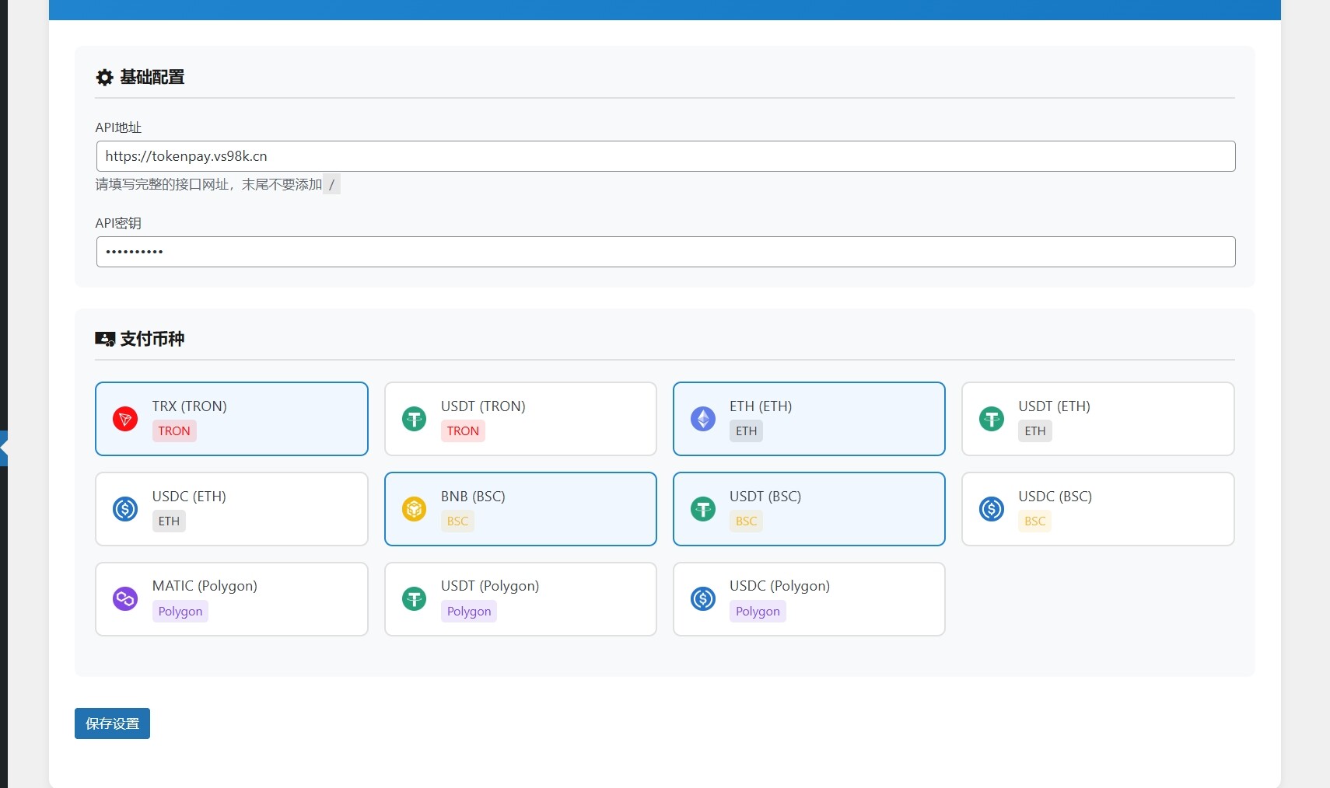
Task: Click the Ethereum diamond icon
Action: 703,419
